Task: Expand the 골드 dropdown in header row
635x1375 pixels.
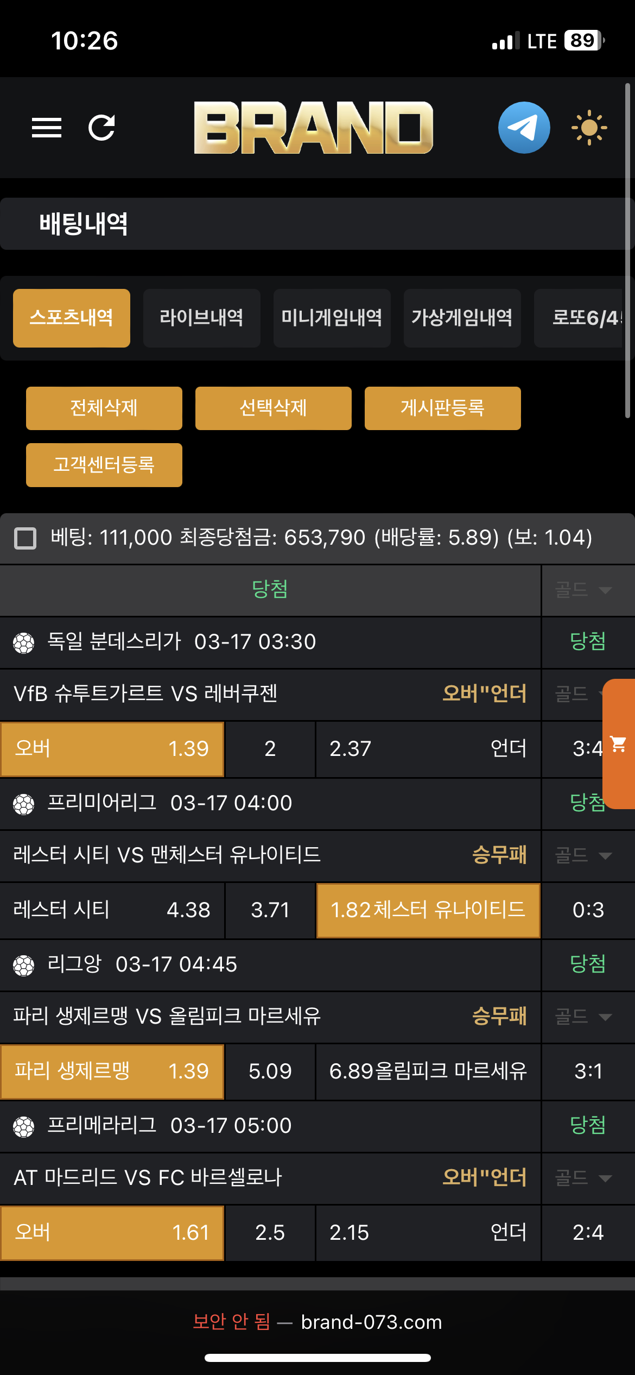Action: [x=584, y=590]
